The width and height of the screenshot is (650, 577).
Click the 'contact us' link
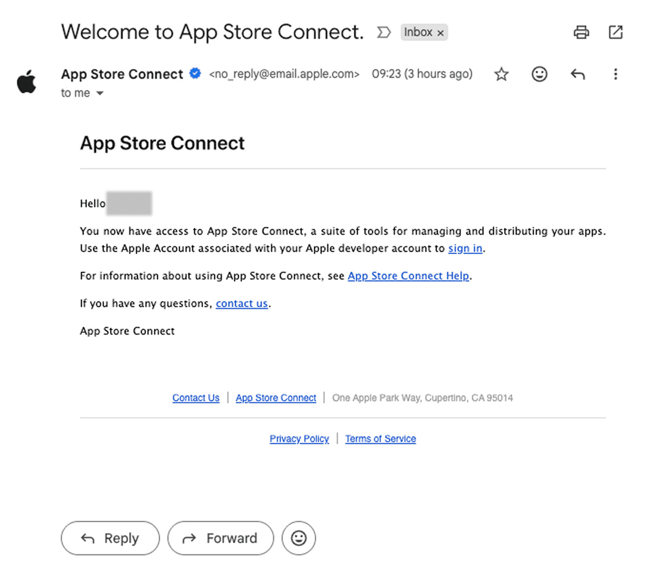click(242, 303)
